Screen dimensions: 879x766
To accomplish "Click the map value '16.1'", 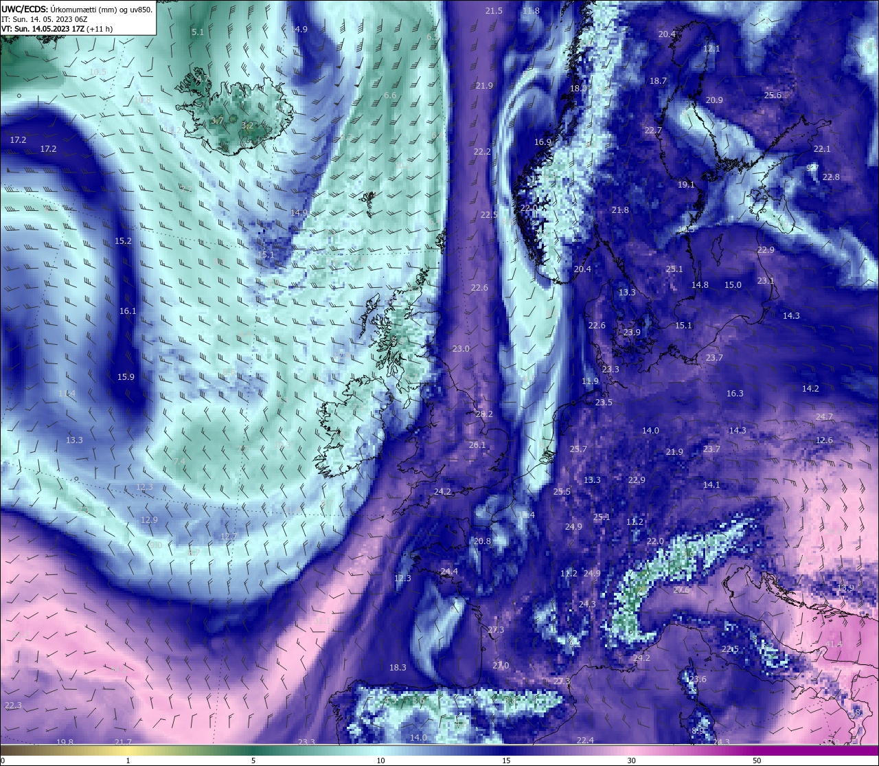I will (x=128, y=311).
